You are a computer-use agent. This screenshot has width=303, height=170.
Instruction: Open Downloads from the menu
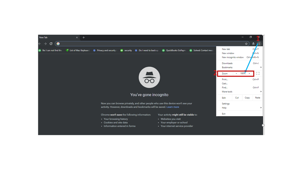pos(240,63)
